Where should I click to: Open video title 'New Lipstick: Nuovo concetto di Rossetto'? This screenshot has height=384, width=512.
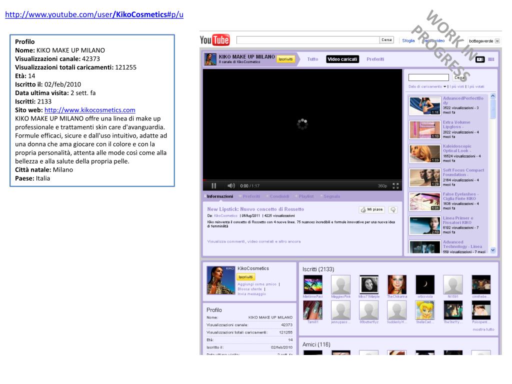[x=255, y=209]
